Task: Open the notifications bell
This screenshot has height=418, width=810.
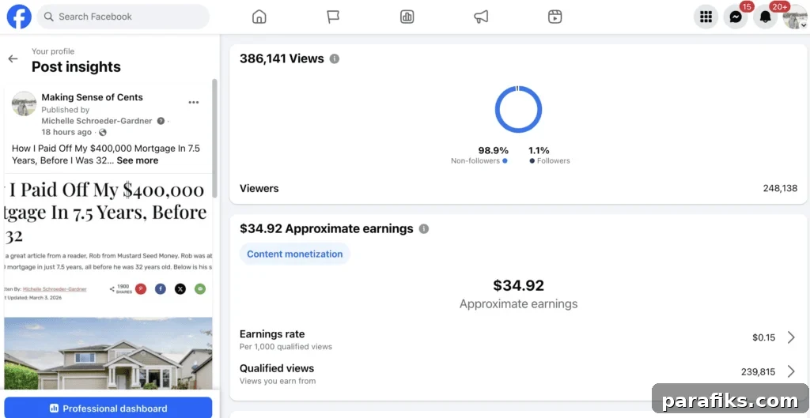Action: 765,17
